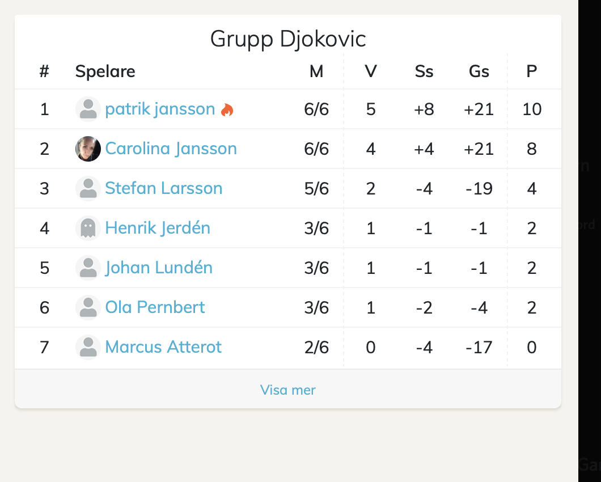Viewport: 601px width, 482px height.
Task: Click Carolina Jansson's profile photo
Action: [x=88, y=149]
